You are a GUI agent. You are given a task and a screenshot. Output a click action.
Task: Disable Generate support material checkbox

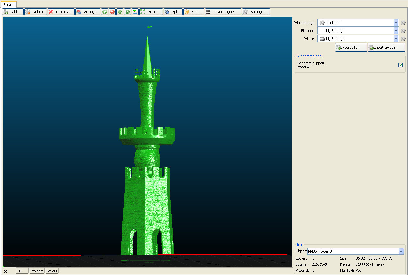(x=400, y=65)
